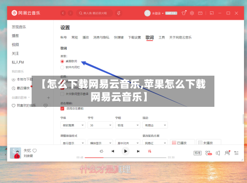Screen dimensions: 247x183
Task: Open the sound effects icon in player bar
Action: pos(208,153)
